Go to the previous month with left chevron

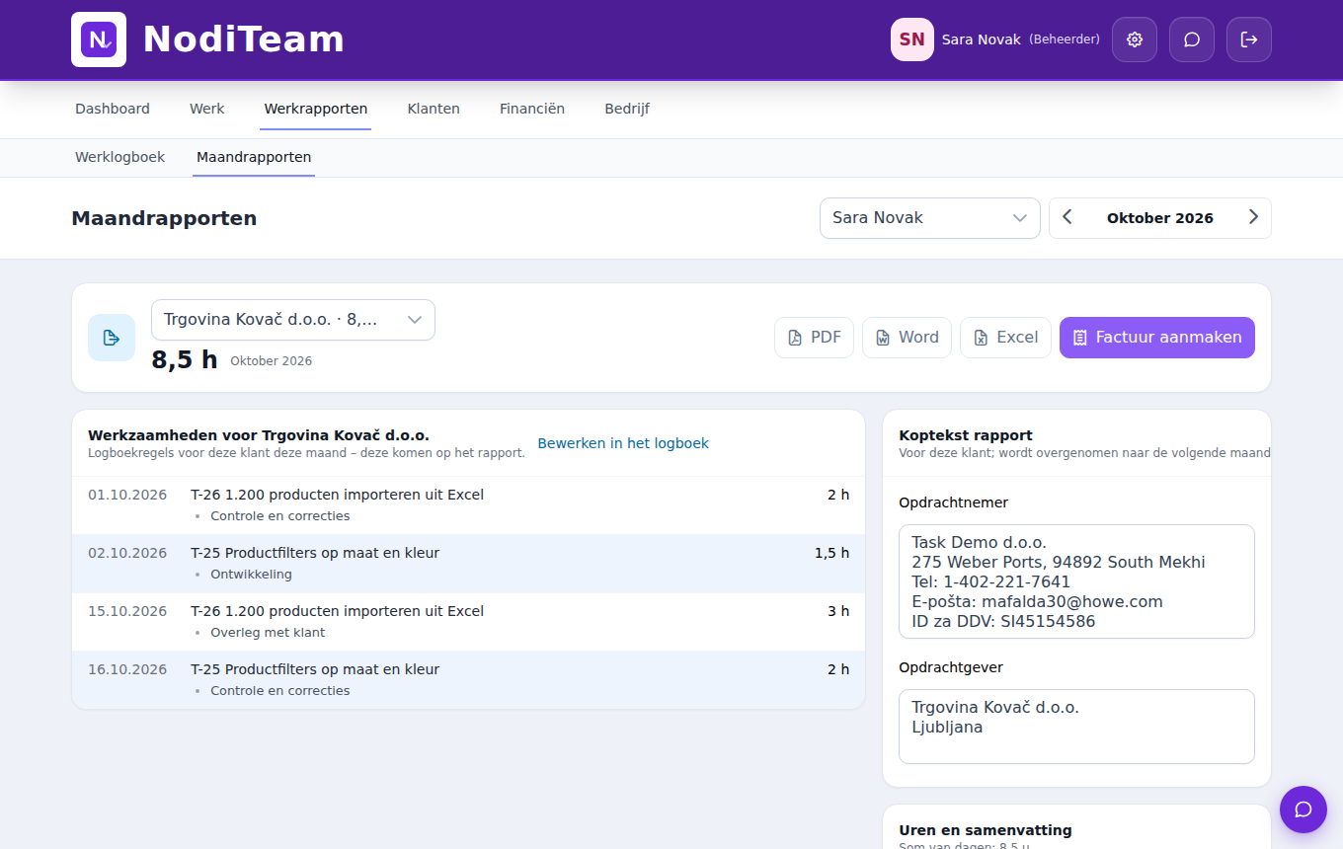click(x=1067, y=218)
